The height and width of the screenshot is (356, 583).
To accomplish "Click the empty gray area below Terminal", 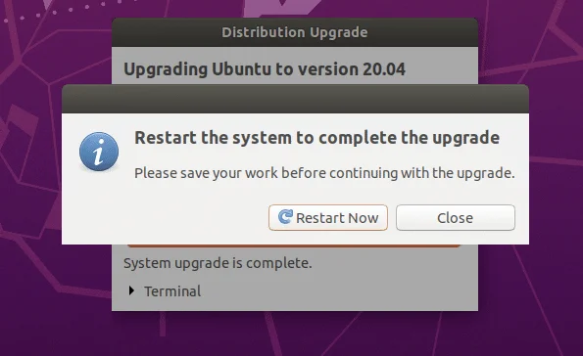I will coord(295,305).
